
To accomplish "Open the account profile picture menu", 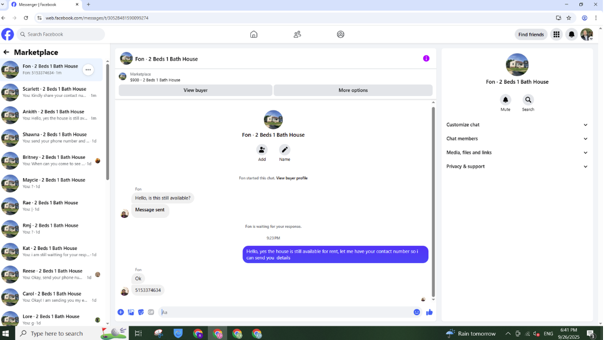I will tap(587, 35).
